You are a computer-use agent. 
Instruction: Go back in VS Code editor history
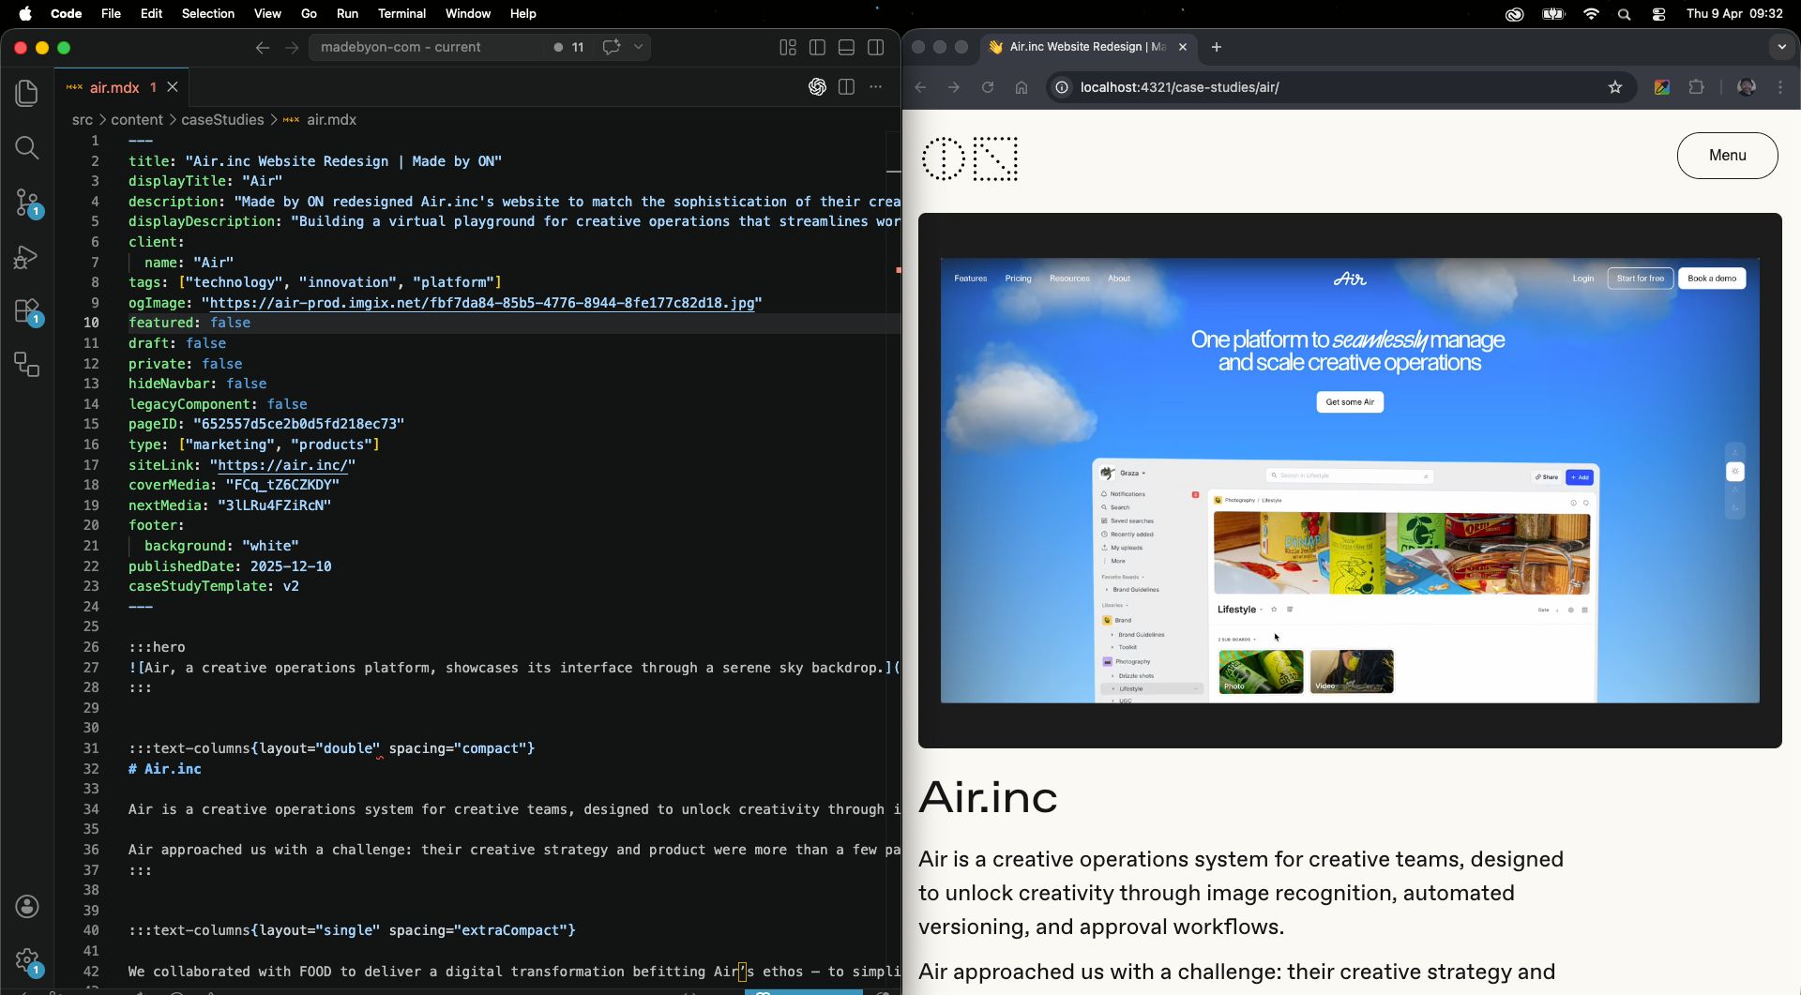(x=262, y=47)
